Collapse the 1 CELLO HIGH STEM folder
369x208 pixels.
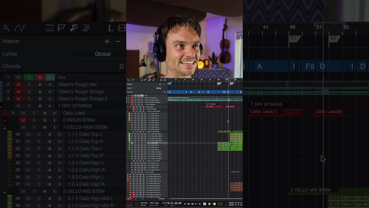click(128, 112)
